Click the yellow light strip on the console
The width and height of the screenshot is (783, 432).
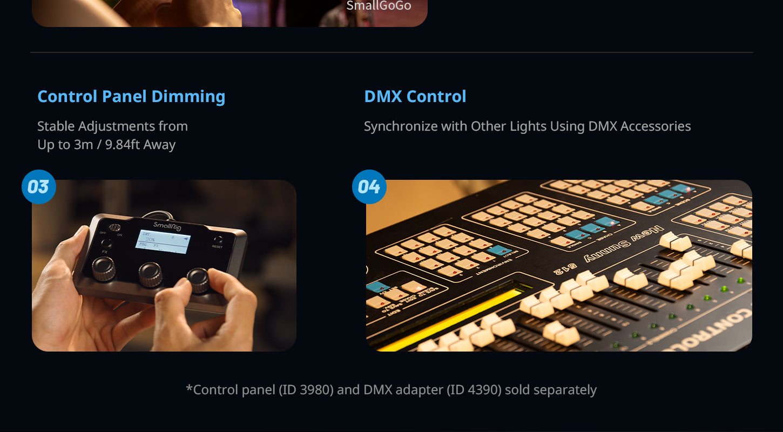(453, 319)
